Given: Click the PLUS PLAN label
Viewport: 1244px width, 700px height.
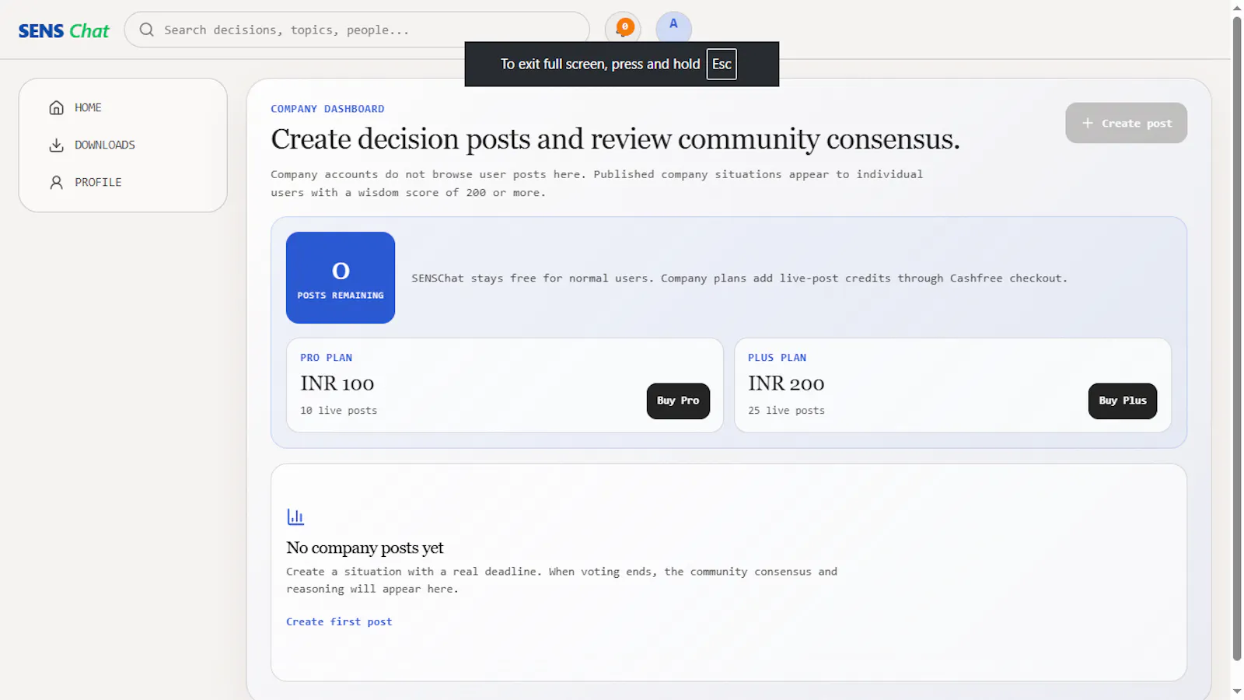Looking at the screenshot, I should [x=777, y=358].
